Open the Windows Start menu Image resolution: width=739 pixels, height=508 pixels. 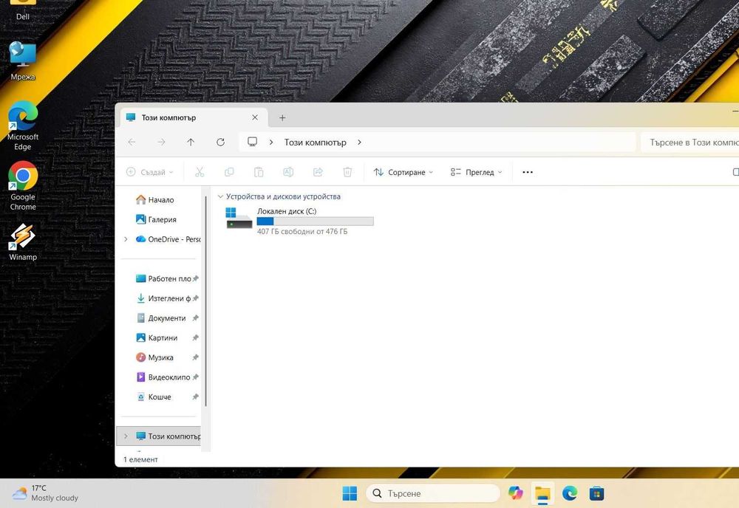(350, 493)
